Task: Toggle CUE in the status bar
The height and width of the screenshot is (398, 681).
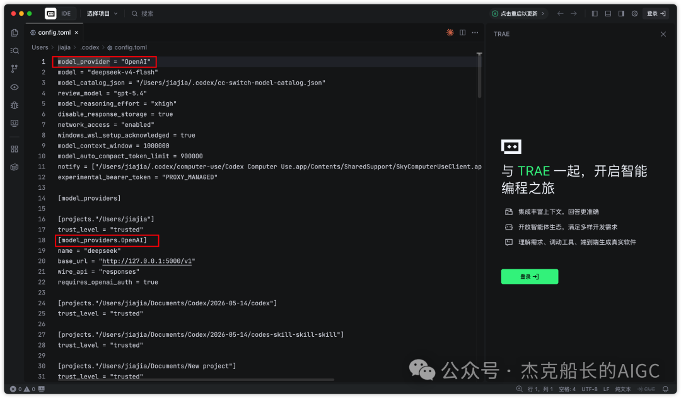Action: [646, 389]
